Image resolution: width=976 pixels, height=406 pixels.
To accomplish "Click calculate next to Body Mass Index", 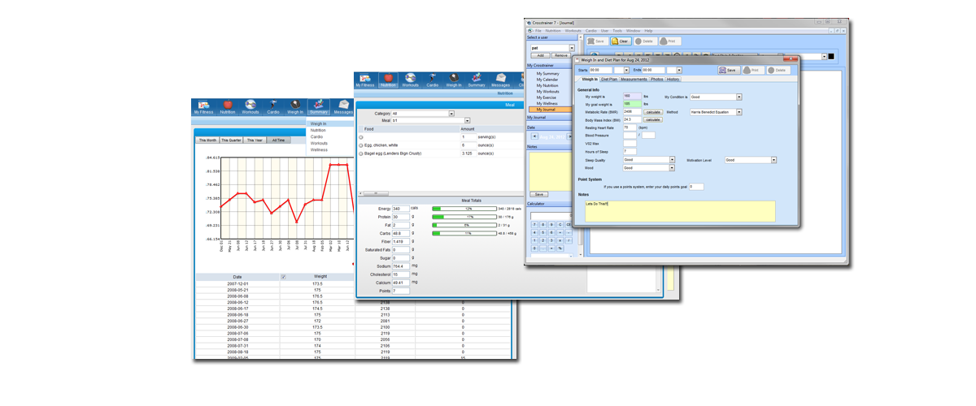I will 653,120.
